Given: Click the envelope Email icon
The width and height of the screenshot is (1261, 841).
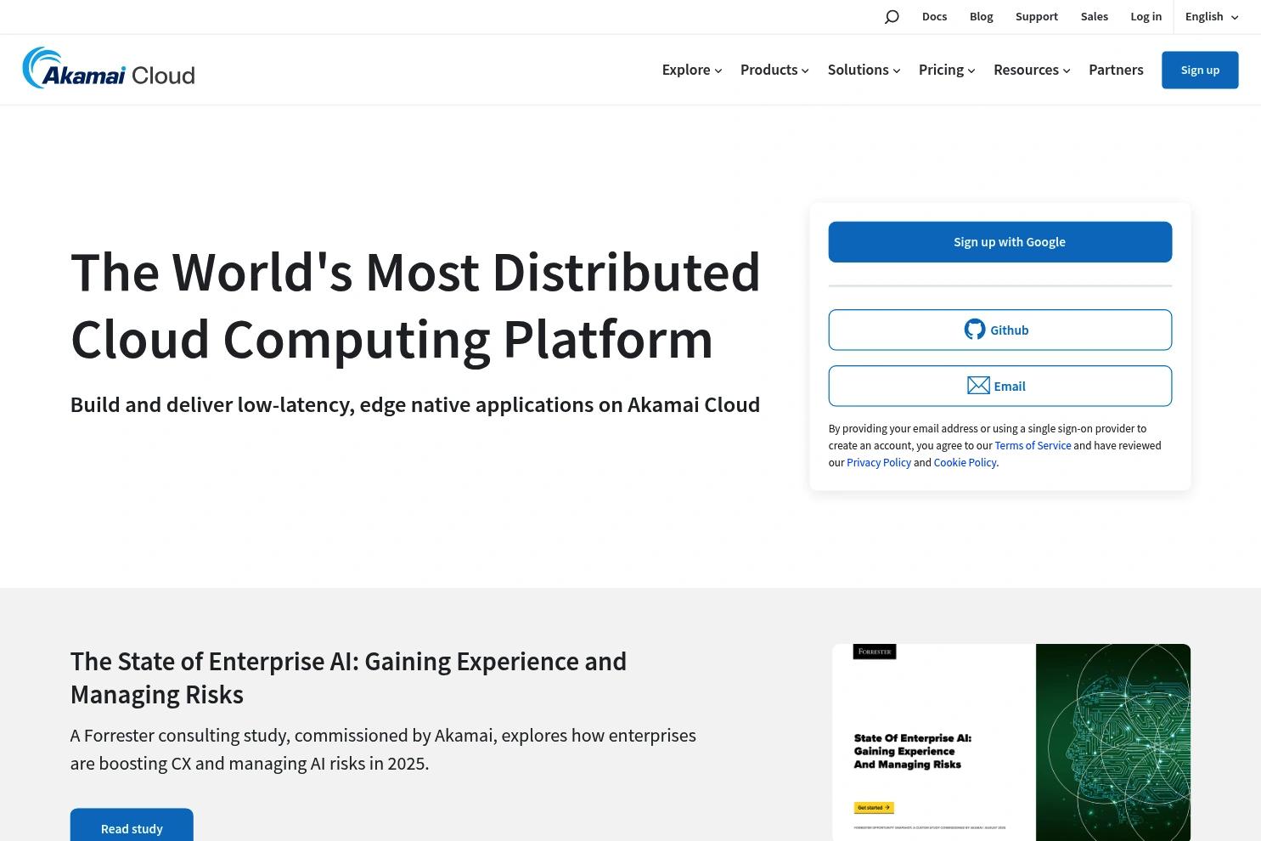Looking at the screenshot, I should pos(978,386).
